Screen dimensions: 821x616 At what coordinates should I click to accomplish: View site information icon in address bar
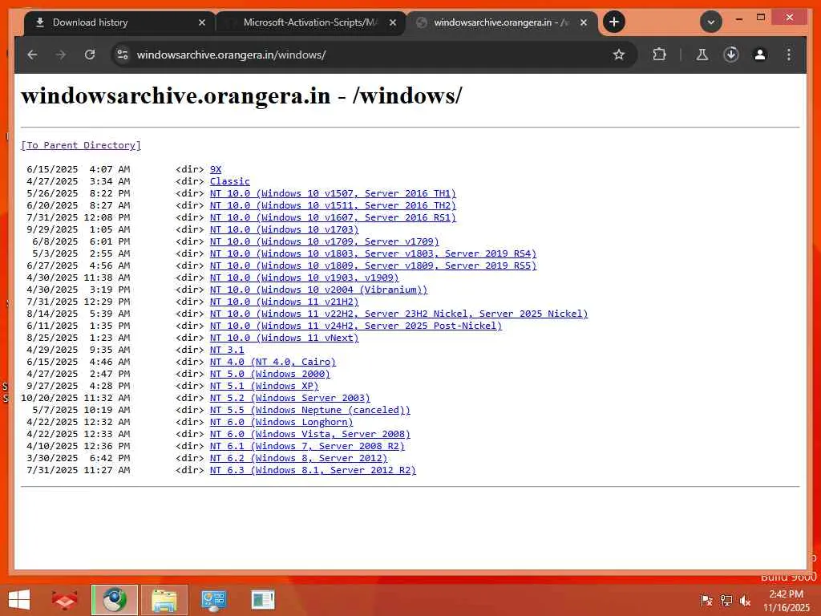pyautogui.click(x=123, y=55)
